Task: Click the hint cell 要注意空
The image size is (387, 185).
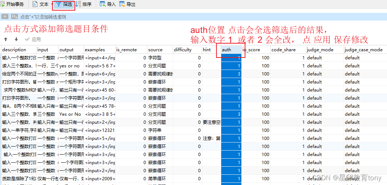Action: (211, 122)
